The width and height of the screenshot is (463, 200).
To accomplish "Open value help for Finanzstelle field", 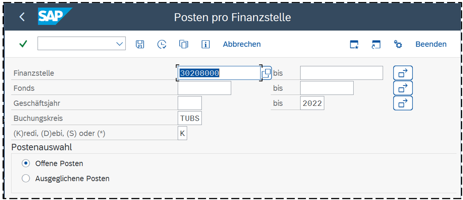I will click(x=266, y=73).
